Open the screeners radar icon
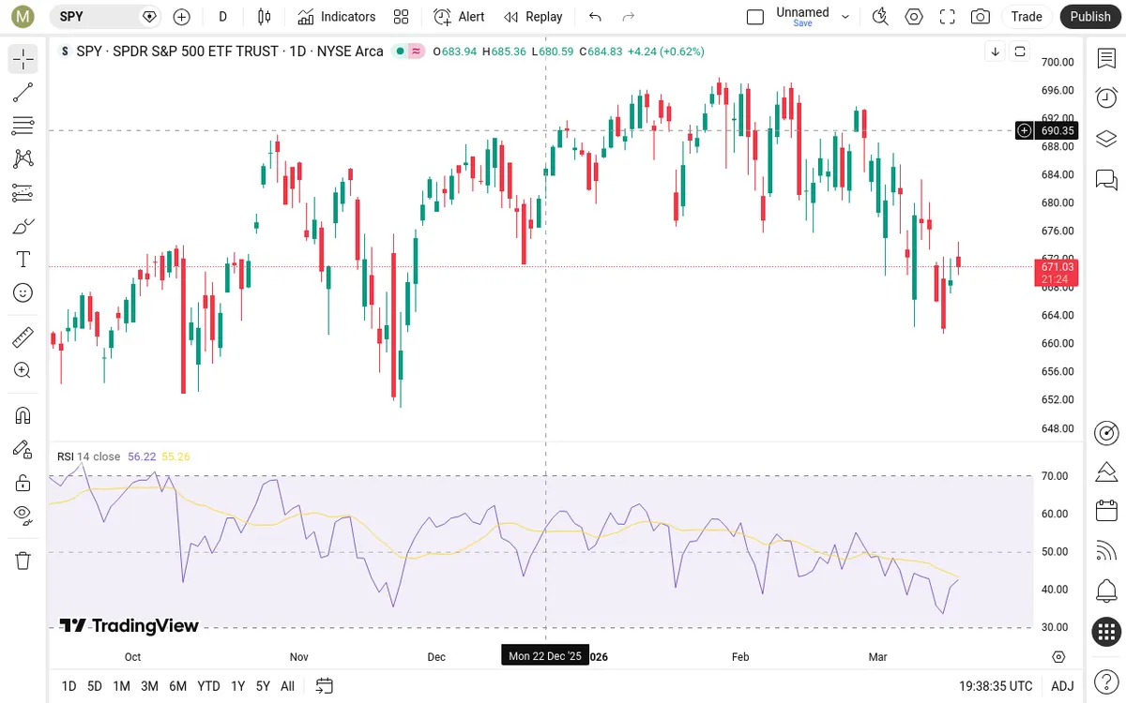Viewport: 1126px width, 703px height. [1106, 432]
